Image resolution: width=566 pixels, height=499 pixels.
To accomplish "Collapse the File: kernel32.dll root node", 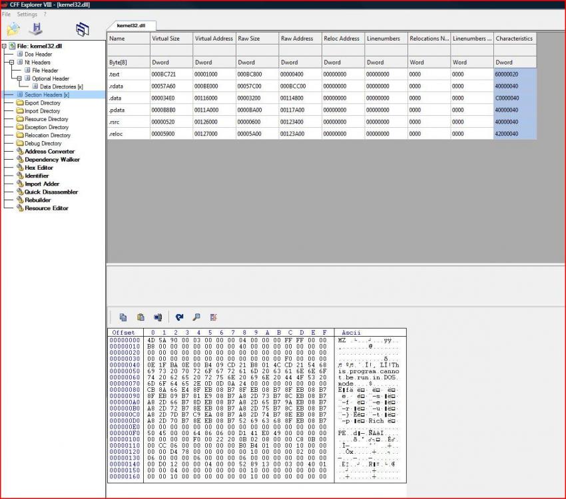I will [5, 46].
